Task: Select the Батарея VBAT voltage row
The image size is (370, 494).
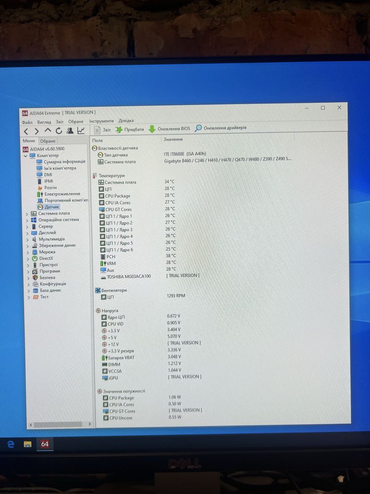Action: click(x=141, y=357)
